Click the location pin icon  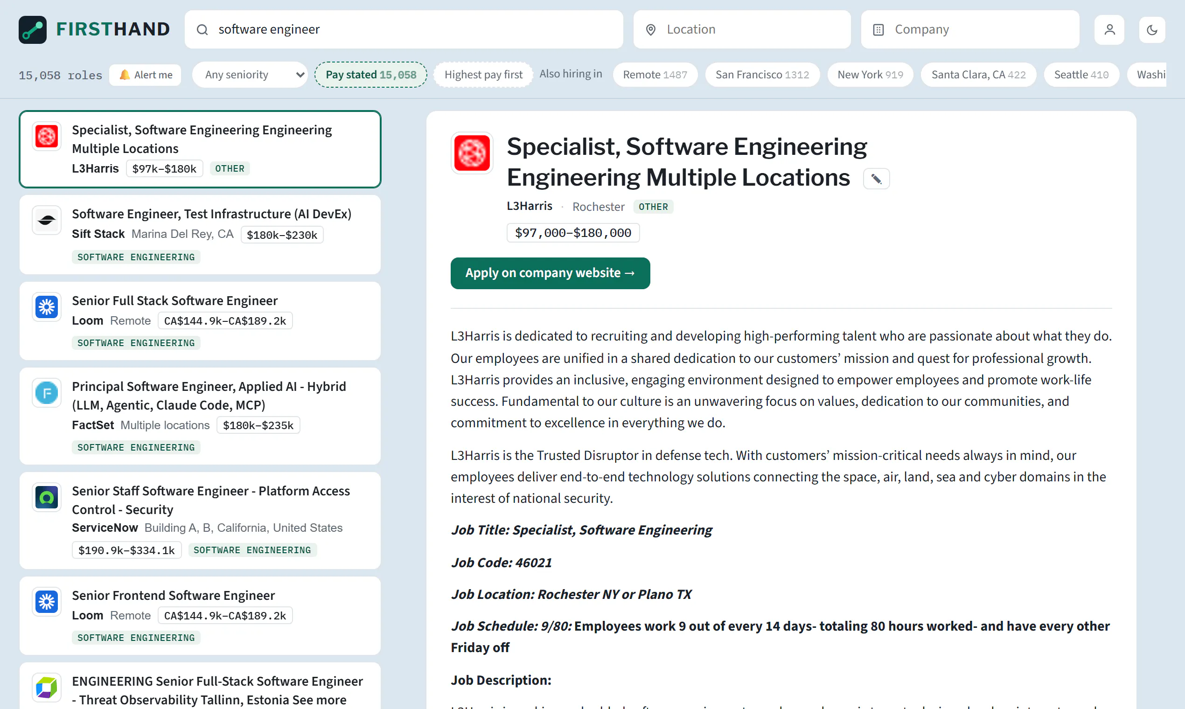(x=650, y=30)
